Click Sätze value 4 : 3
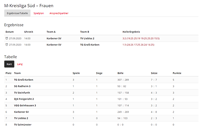The width and height of the screenshot is (203, 132). click(154, 93)
